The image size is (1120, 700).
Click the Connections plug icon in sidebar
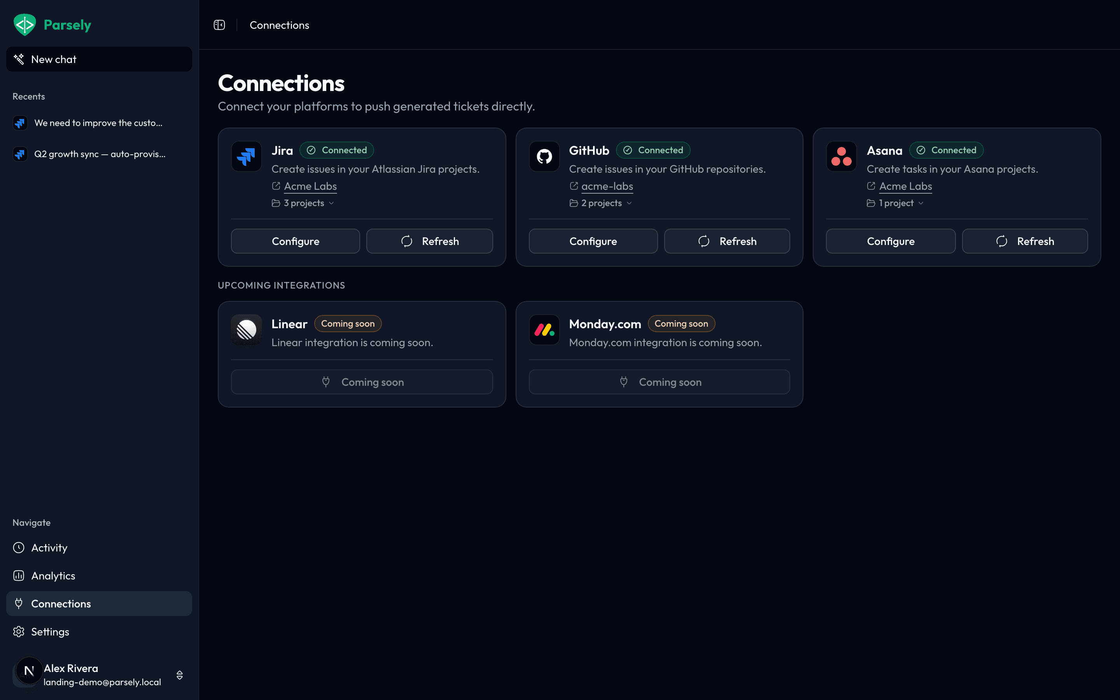19,603
